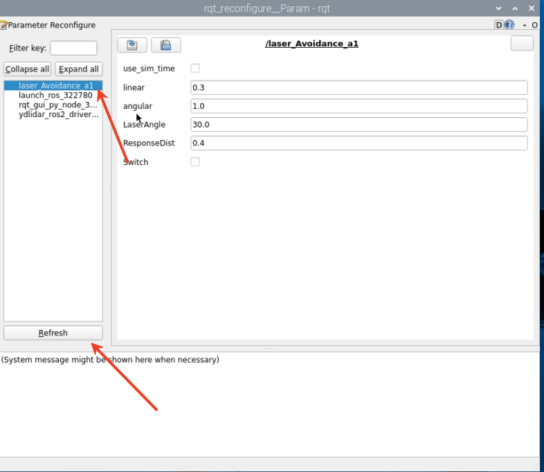
Task: Click the load parameters from file icon
Action: click(x=132, y=45)
